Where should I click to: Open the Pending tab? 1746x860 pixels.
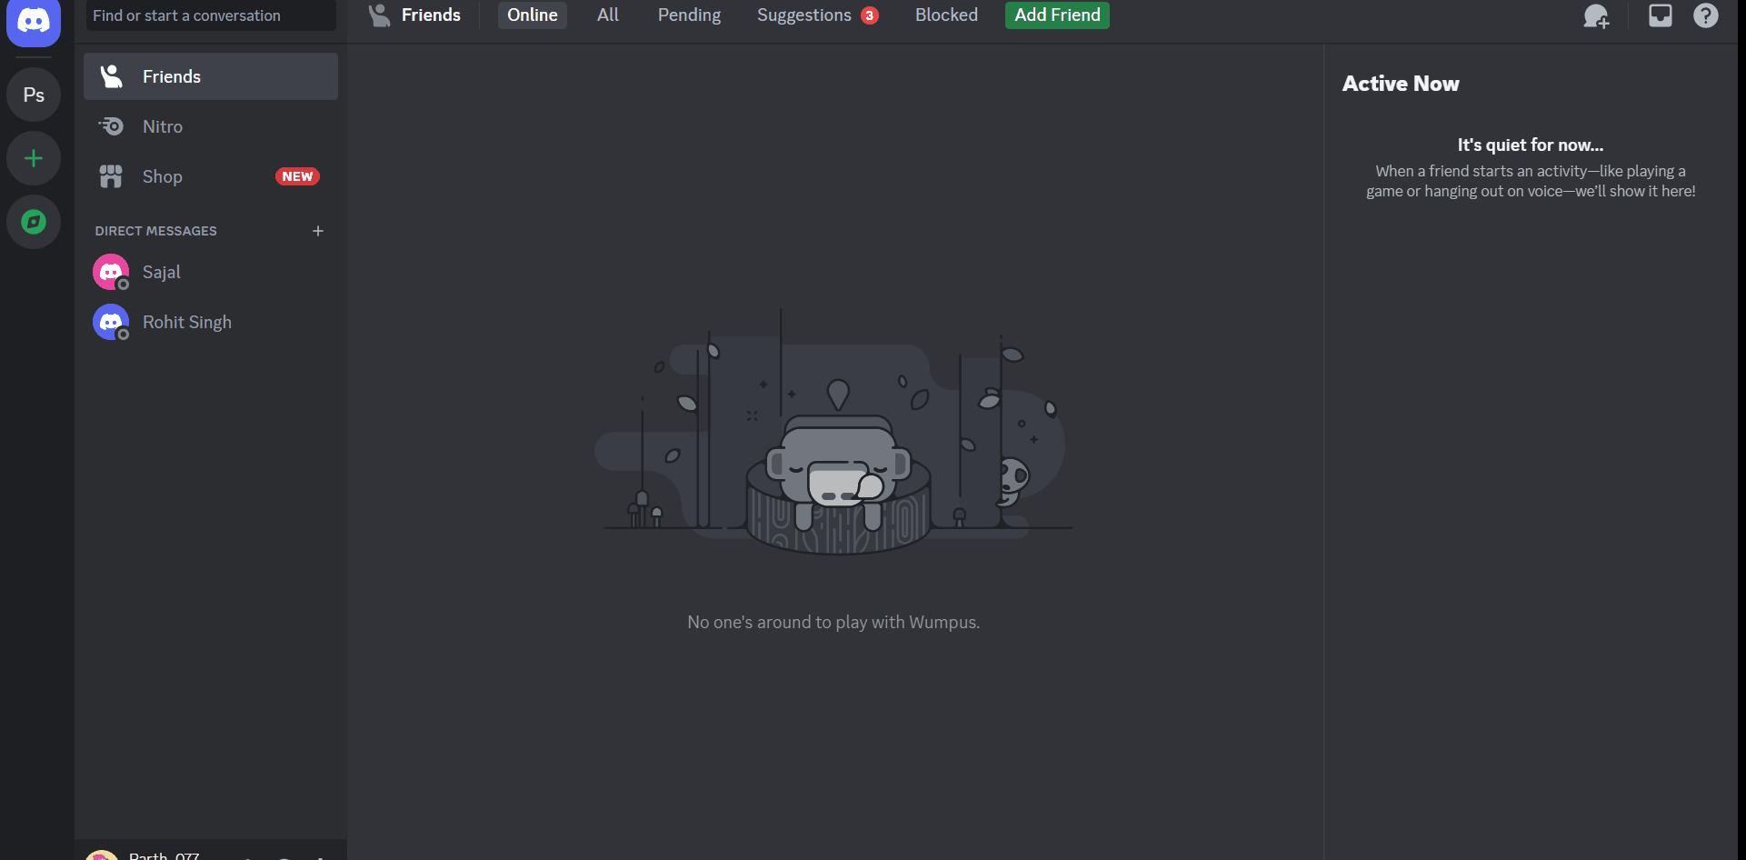click(x=689, y=15)
